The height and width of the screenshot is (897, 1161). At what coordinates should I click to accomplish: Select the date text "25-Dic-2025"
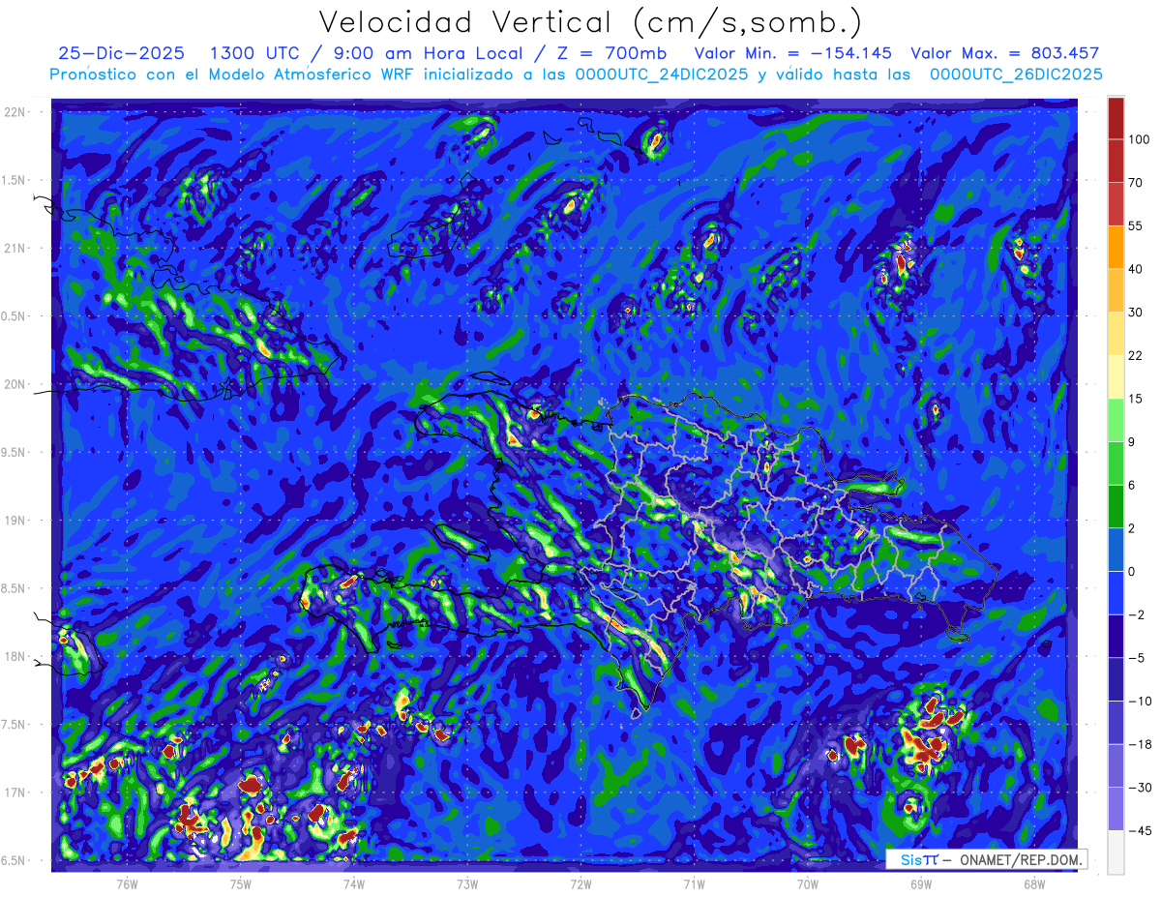pyautogui.click(x=121, y=53)
